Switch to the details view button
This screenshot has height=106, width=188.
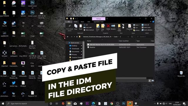click(150, 81)
